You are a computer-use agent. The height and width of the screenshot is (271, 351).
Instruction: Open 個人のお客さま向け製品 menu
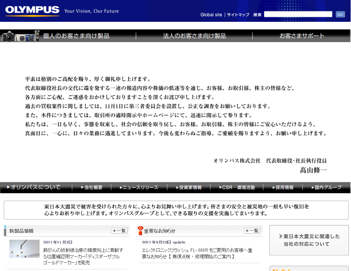pyautogui.click(x=76, y=36)
